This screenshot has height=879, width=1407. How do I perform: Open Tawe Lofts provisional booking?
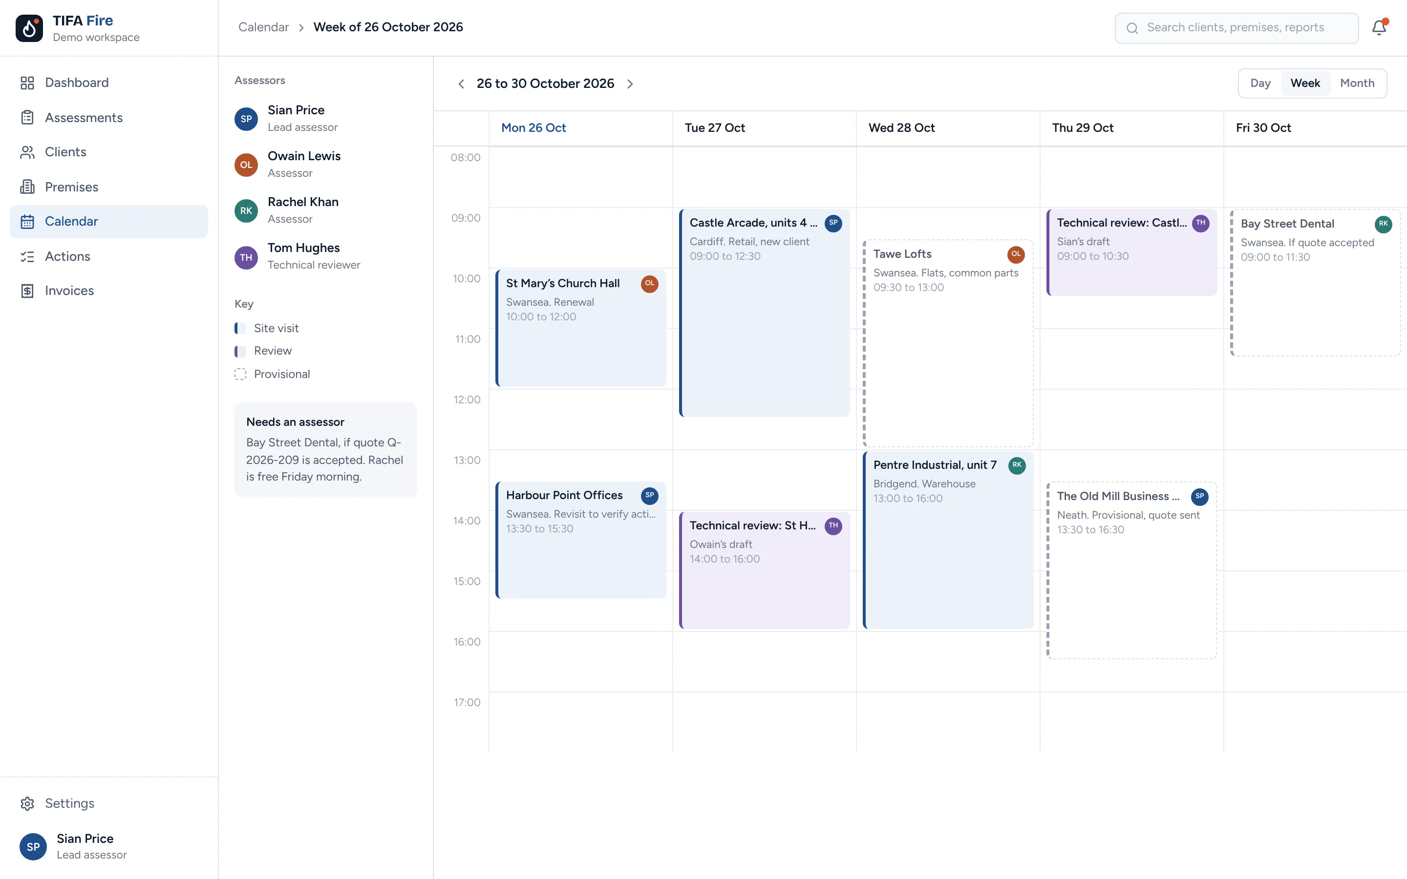point(948,343)
